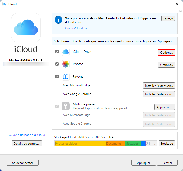Click the Favoris open book icon

(66, 77)
